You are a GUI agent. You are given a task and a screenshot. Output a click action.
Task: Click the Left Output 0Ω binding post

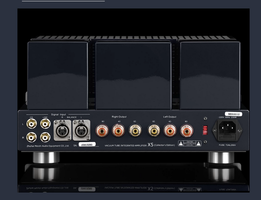click(154, 131)
